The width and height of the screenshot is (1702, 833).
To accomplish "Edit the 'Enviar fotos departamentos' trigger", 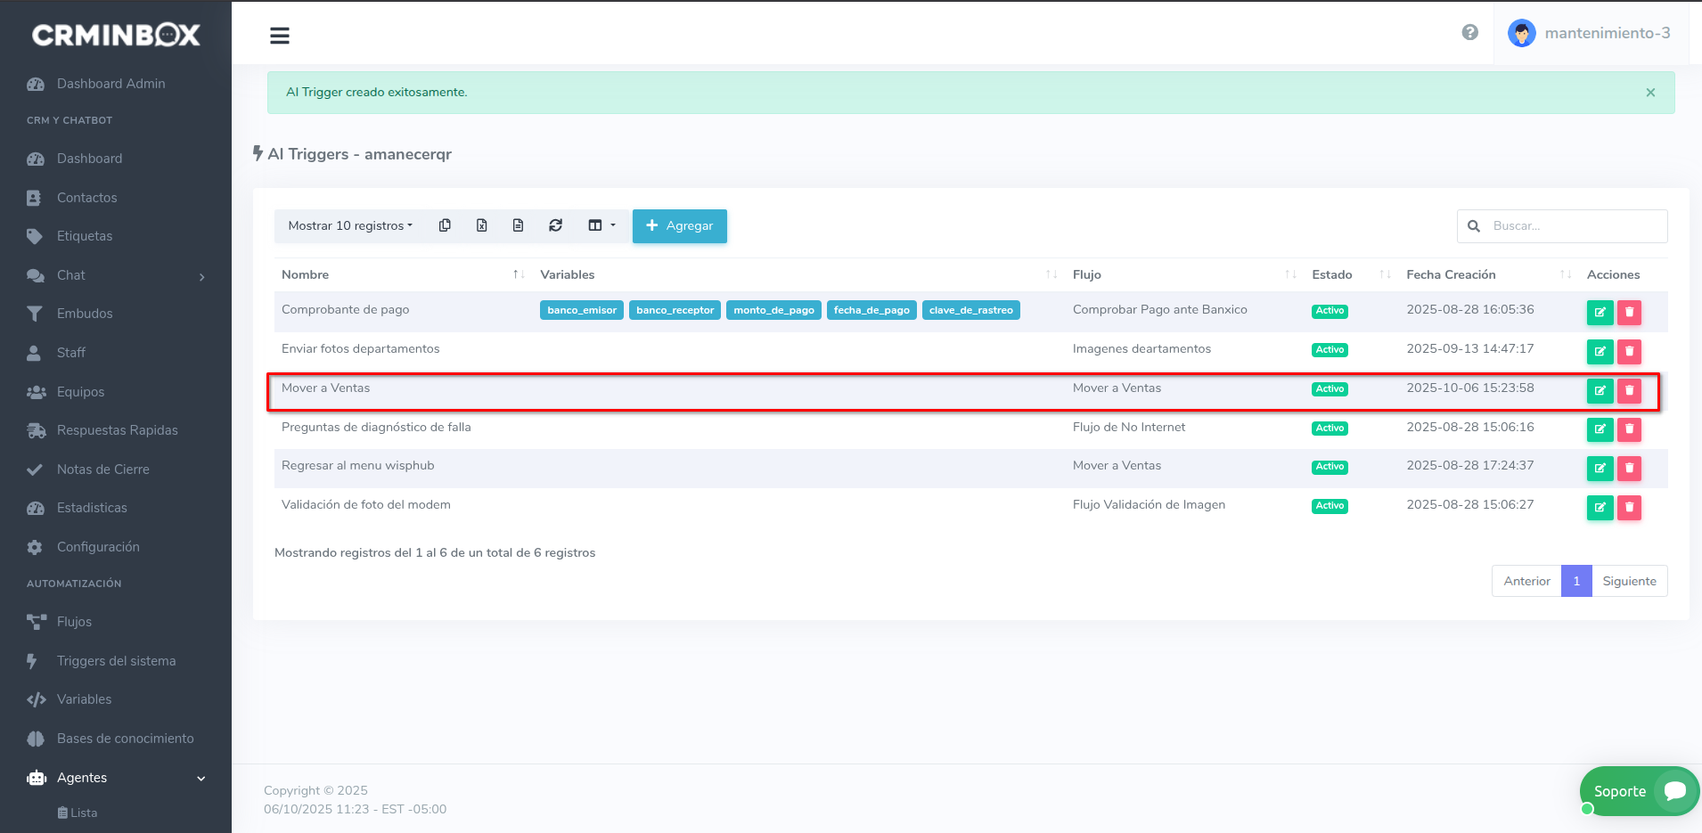I will [x=1600, y=351].
